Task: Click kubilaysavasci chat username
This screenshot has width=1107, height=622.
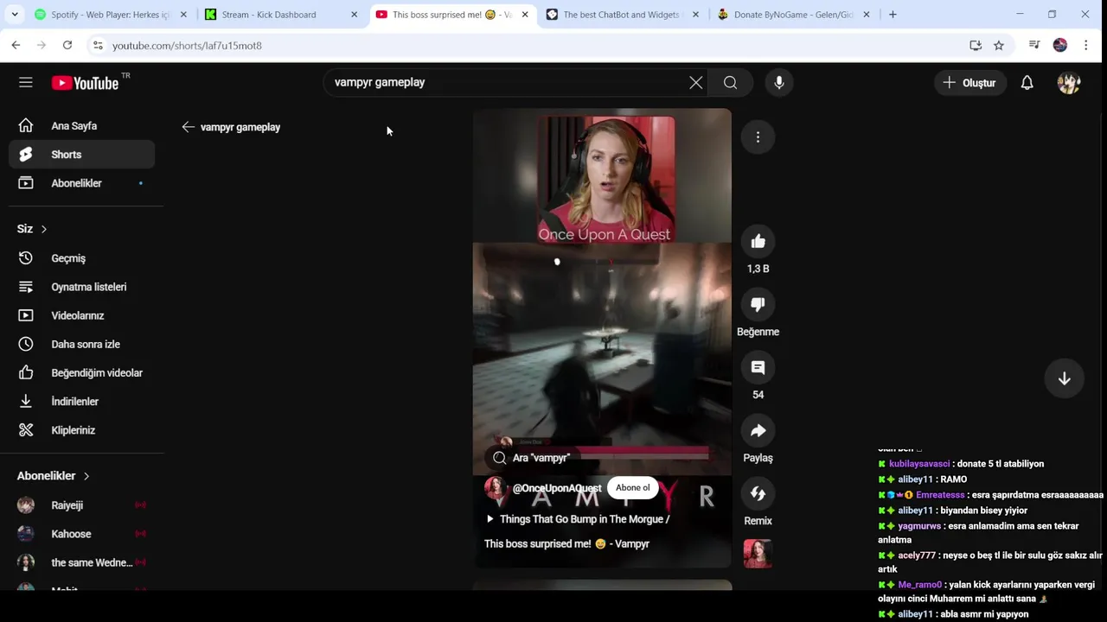Action: click(919, 464)
